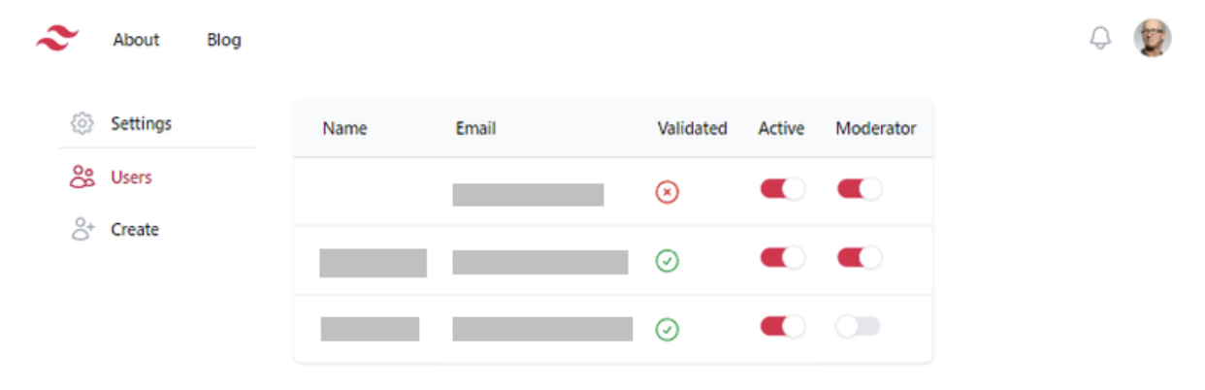Click the Email column header

475,128
